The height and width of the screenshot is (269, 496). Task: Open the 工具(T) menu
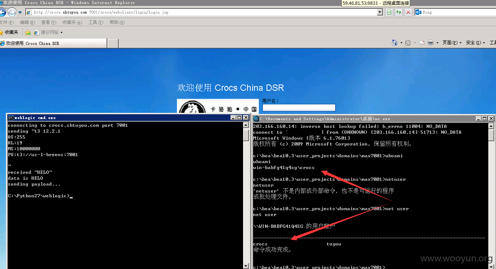tap(96, 22)
